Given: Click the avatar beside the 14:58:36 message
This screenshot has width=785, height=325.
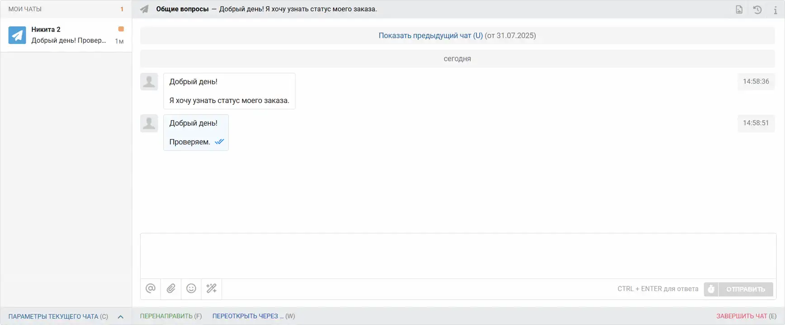Looking at the screenshot, I should click(149, 82).
